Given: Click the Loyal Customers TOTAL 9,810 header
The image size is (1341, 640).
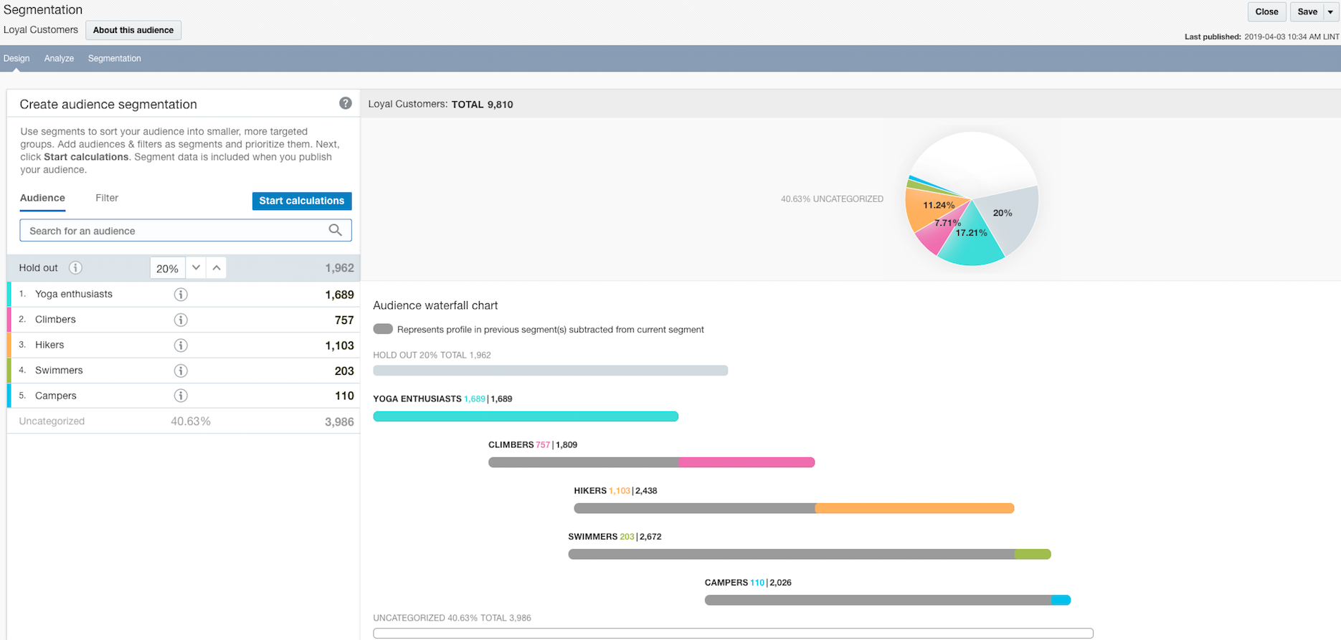Looking at the screenshot, I should click(x=440, y=104).
